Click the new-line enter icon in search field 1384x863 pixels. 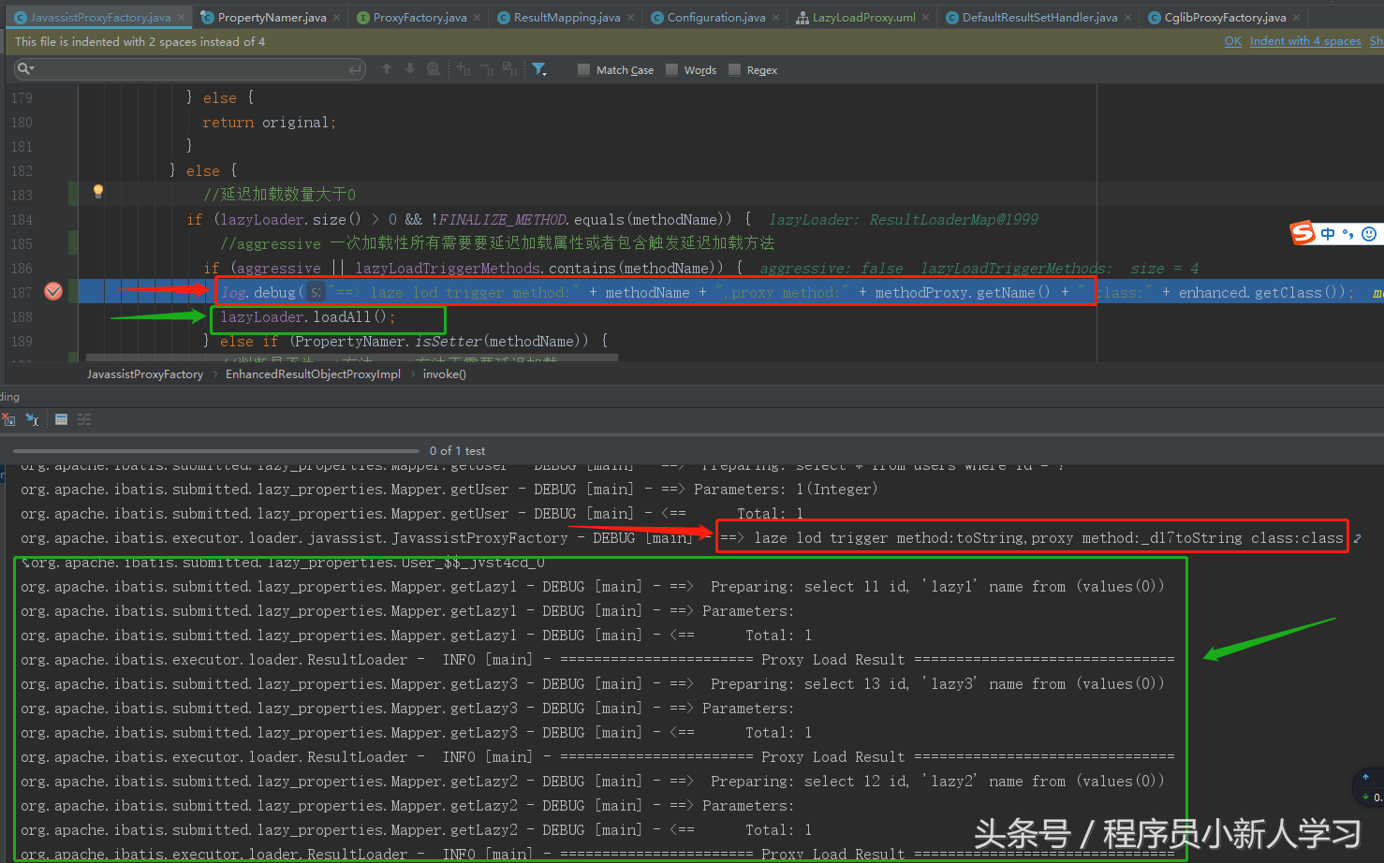[355, 69]
